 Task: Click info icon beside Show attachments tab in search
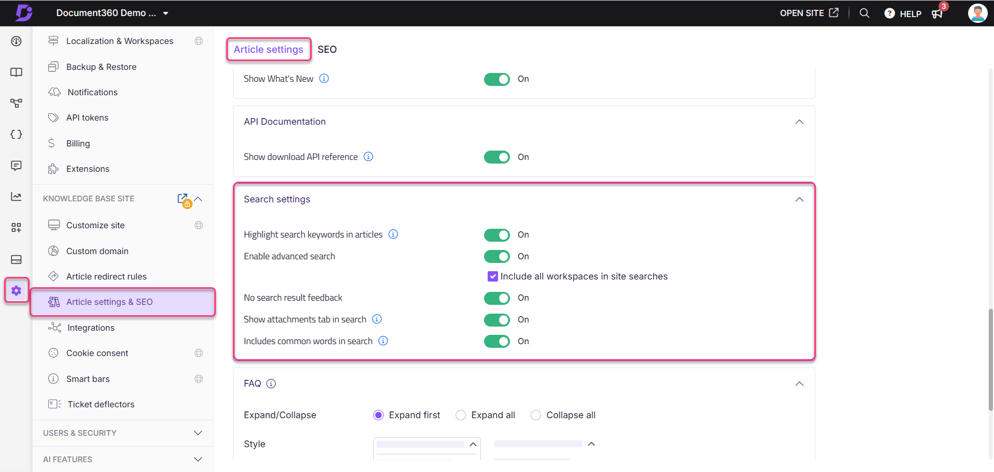pos(377,319)
